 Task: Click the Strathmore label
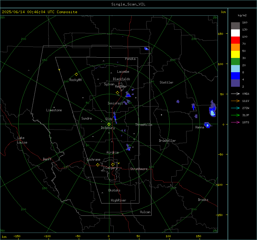(x=139, y=169)
